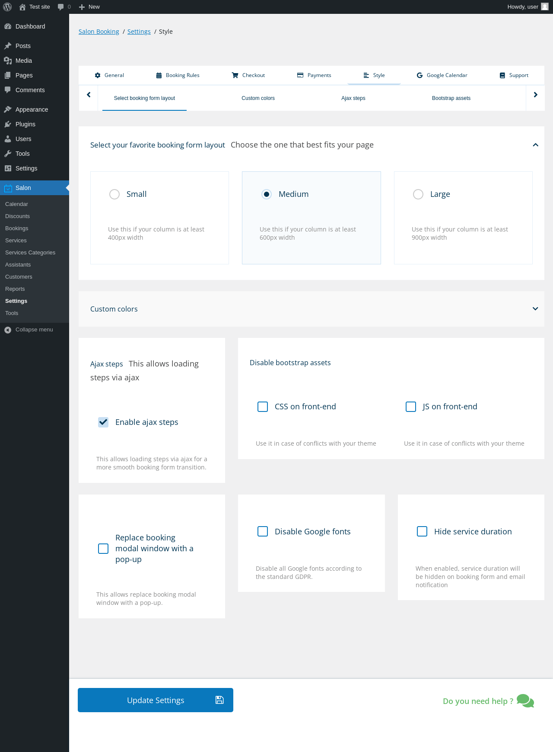Click the green help chat bubbles icon
Image resolution: width=553 pixels, height=752 pixels.
coord(525,701)
